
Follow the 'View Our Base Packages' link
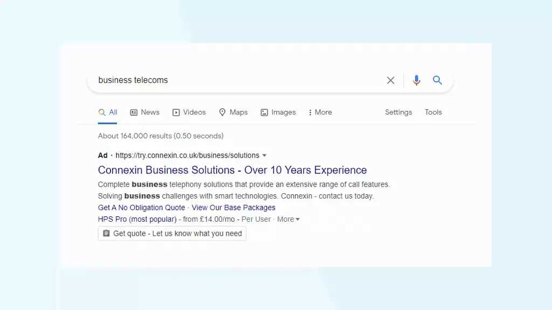click(233, 208)
